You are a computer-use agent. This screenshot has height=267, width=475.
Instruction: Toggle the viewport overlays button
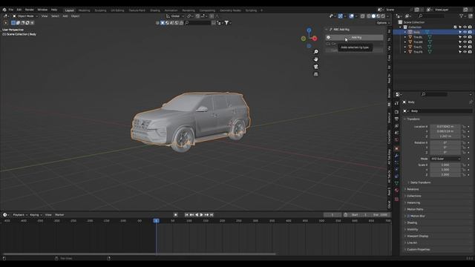(x=351, y=16)
